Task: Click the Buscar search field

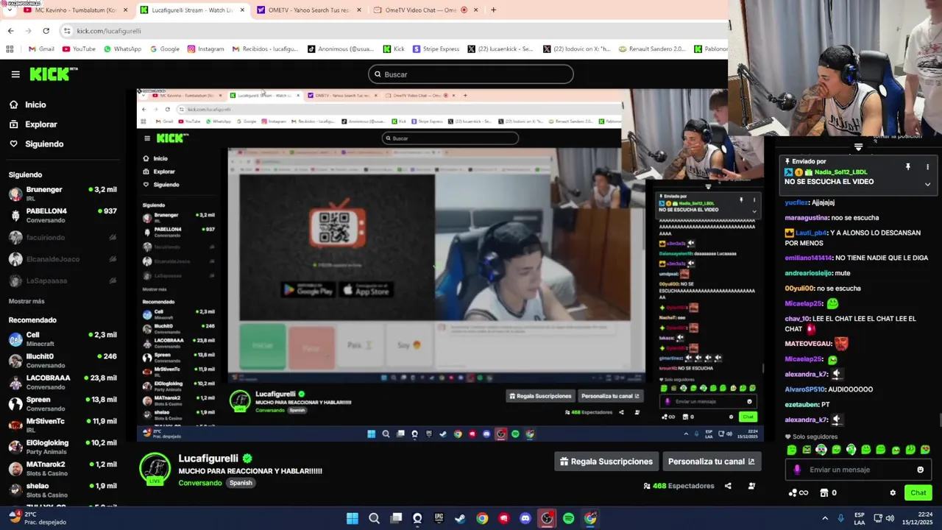Action: coord(470,74)
